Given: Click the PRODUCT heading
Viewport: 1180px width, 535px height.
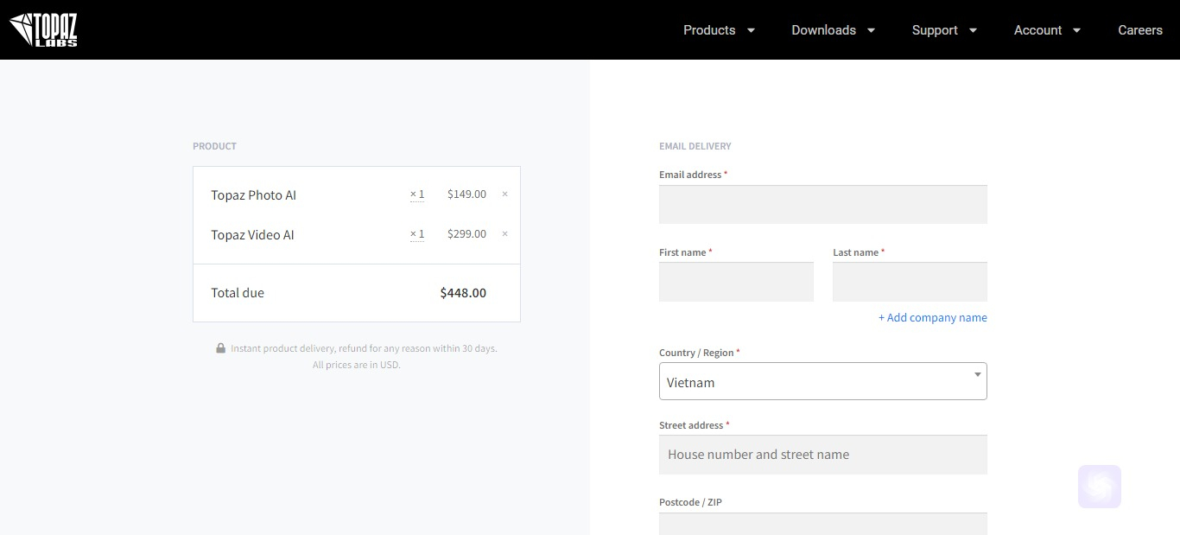Looking at the screenshot, I should point(214,146).
